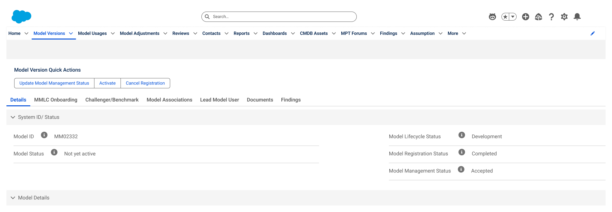
Task: Click the 'Completed' registration value
Action: pos(484,154)
